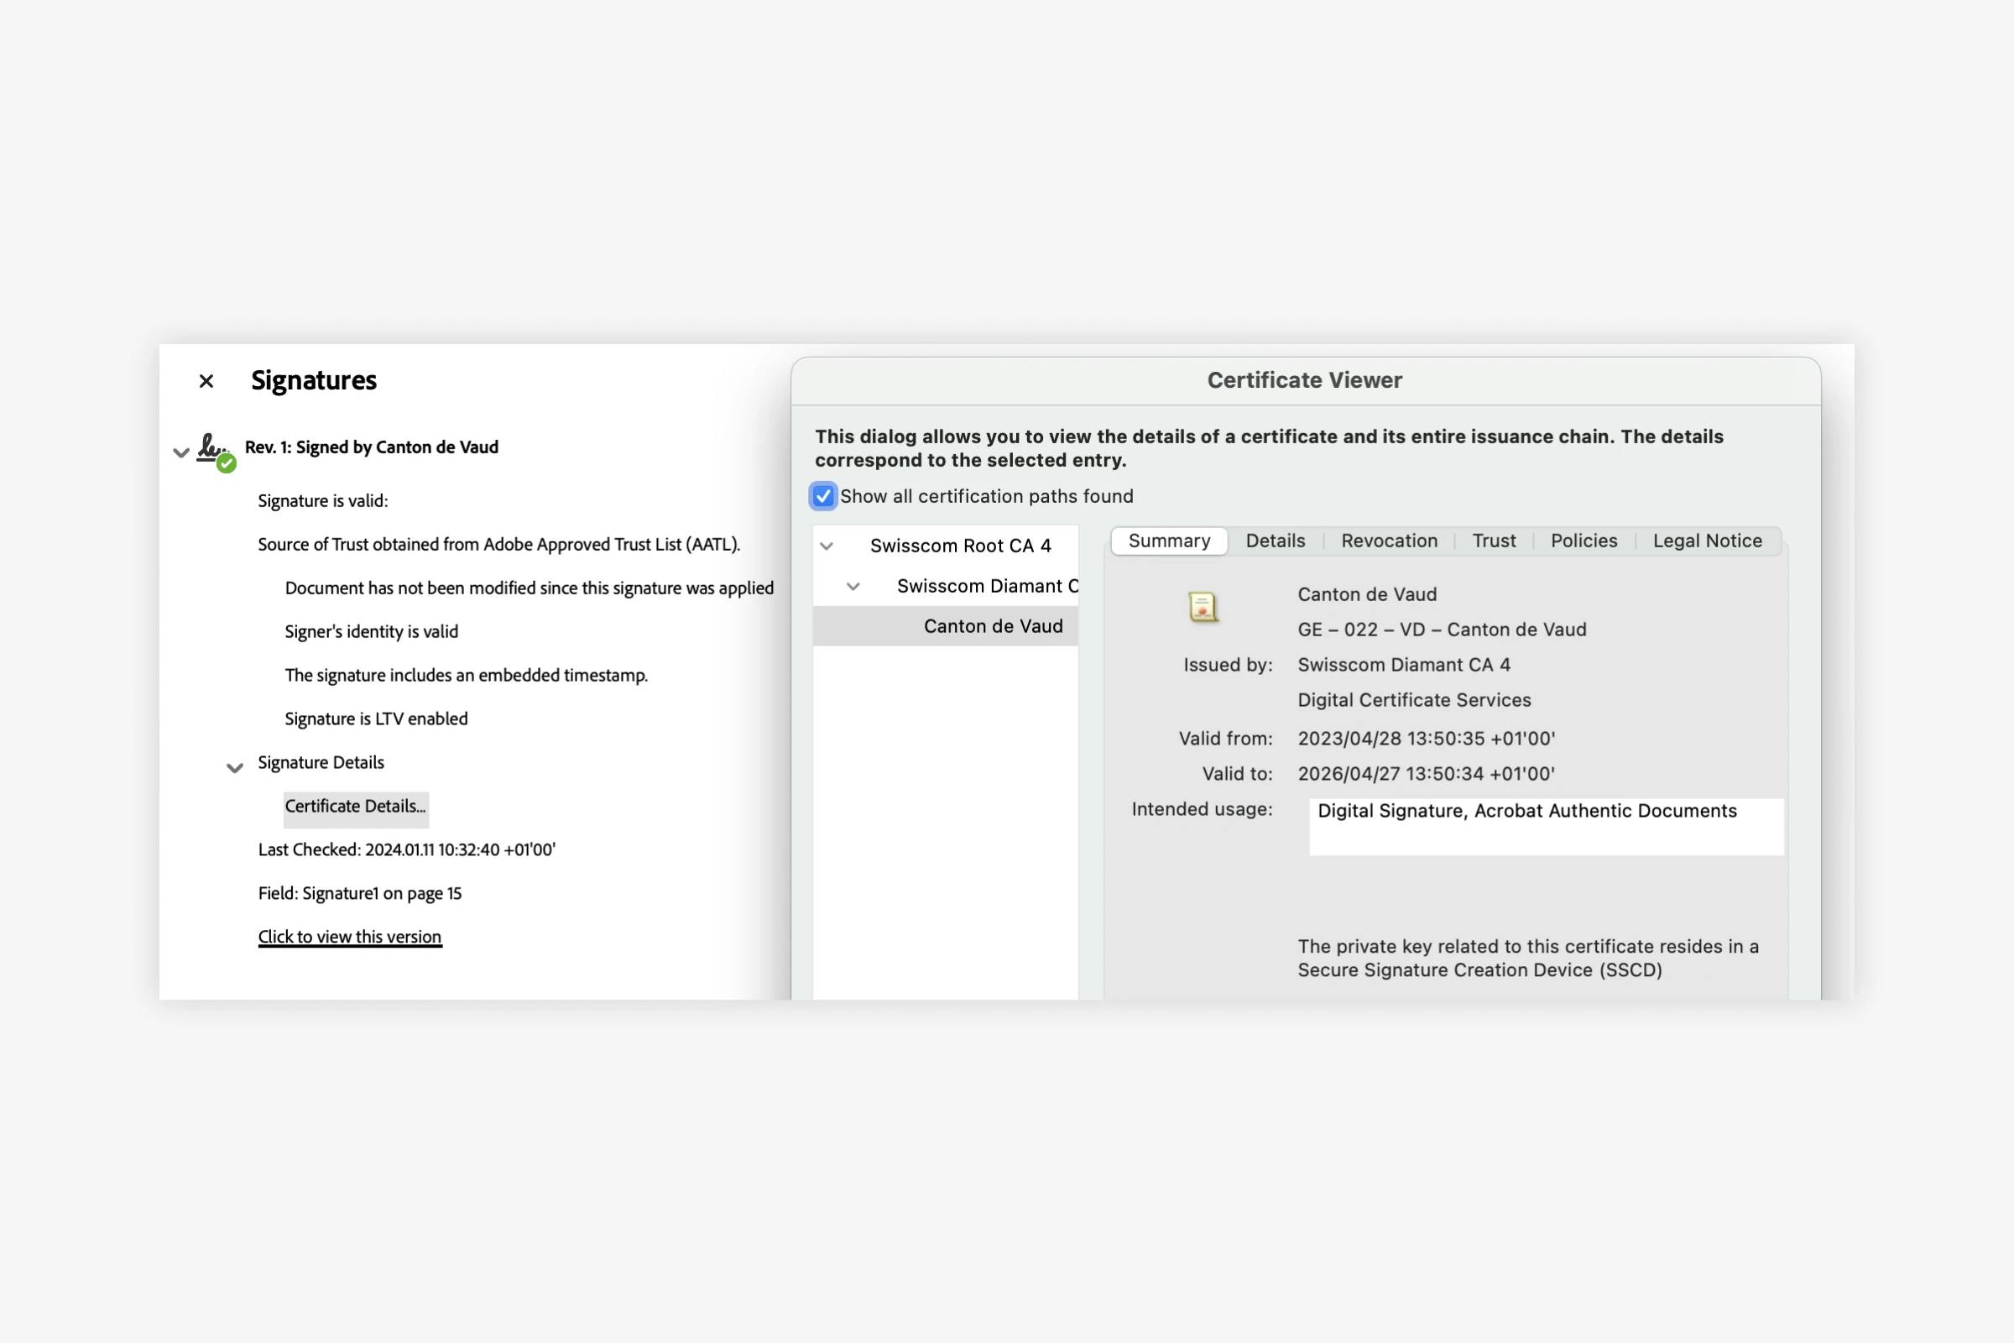Click to view this version link
Screen dimensions: 2014x1343
point(349,935)
